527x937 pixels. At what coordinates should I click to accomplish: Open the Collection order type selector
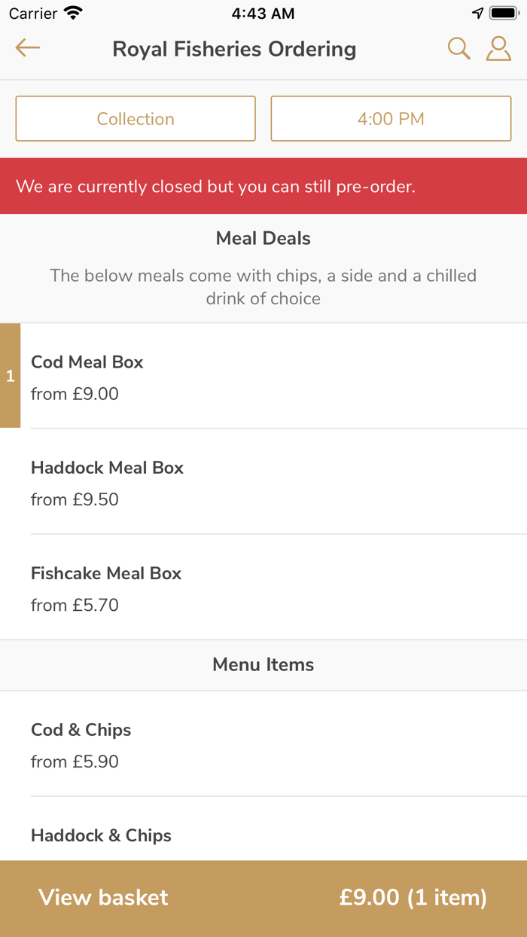coord(136,118)
